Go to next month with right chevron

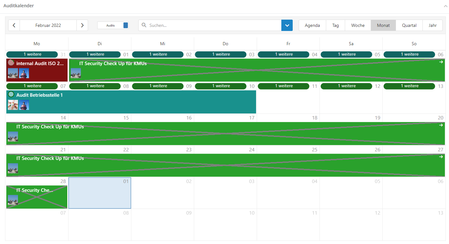click(x=82, y=25)
